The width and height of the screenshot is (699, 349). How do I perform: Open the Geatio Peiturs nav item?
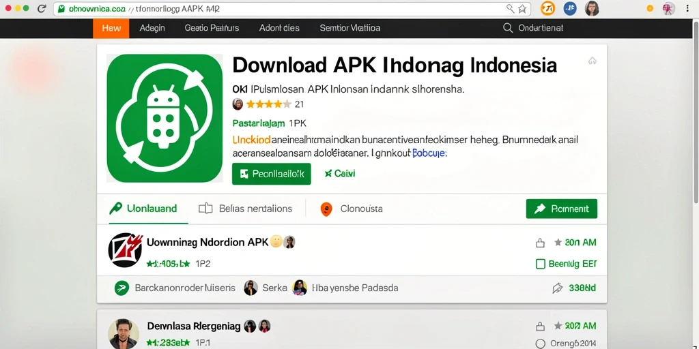click(212, 28)
